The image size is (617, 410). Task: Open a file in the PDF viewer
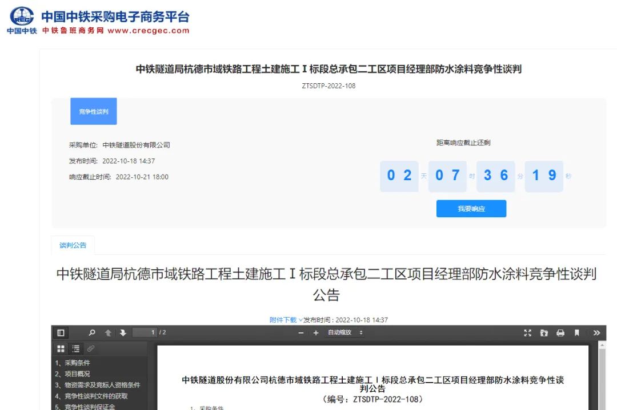544,332
